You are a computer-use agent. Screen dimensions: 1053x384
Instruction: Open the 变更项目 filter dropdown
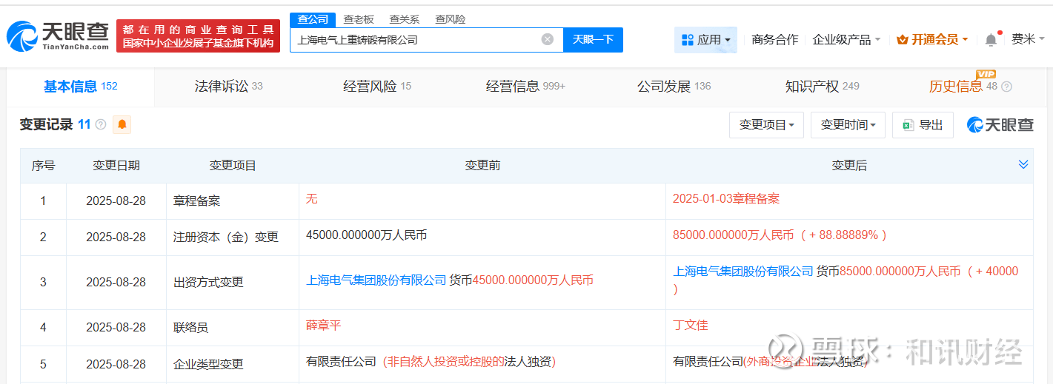(766, 125)
